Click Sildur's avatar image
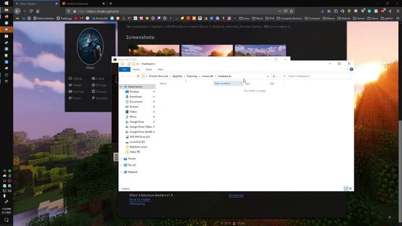Screen dimensions: 402x226 click(x=90, y=46)
